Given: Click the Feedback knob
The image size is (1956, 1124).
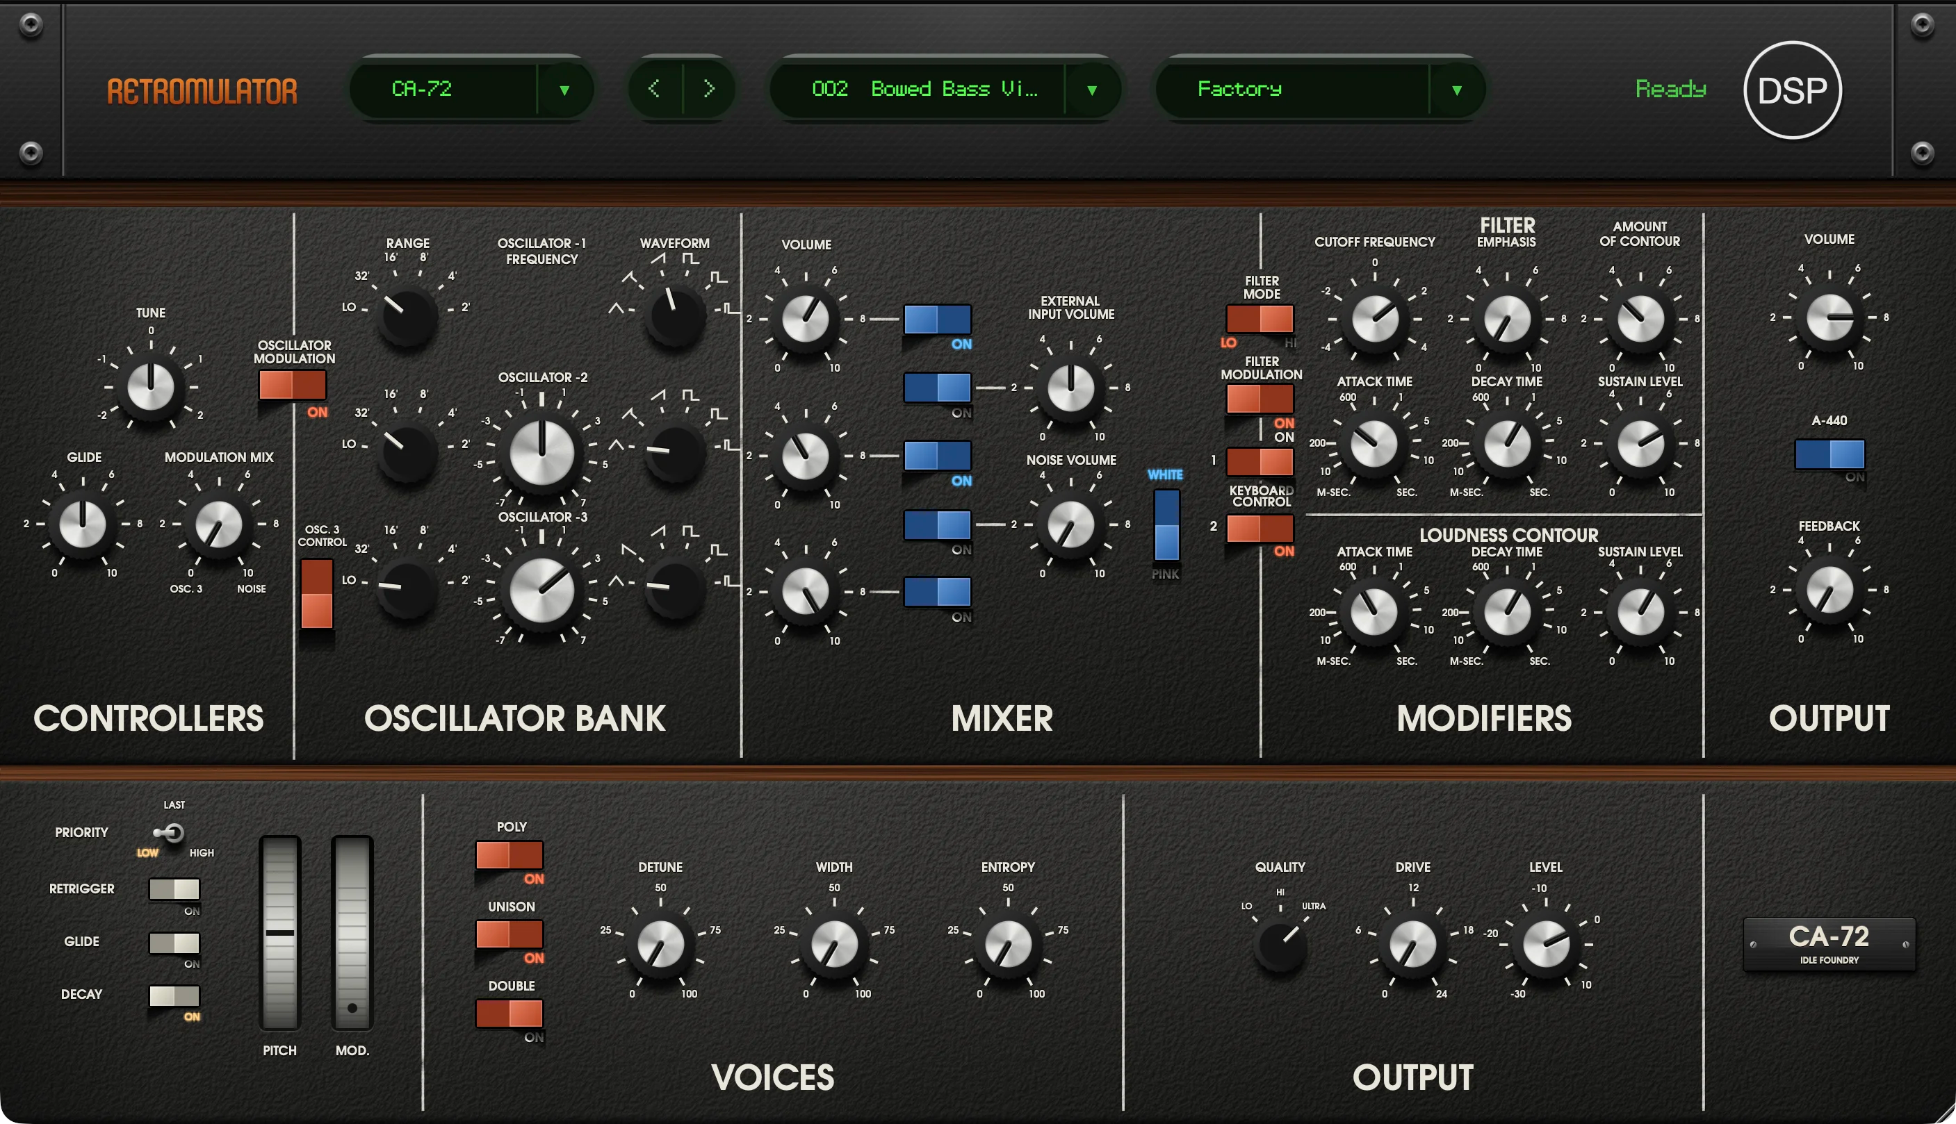Looking at the screenshot, I should point(1829,590).
